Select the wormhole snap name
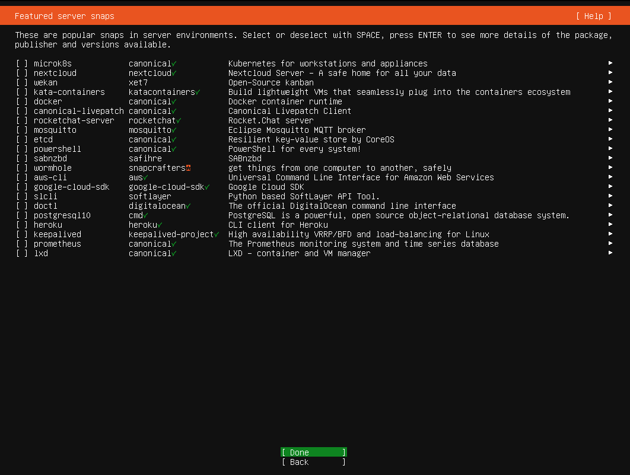The image size is (630, 475). 53,168
